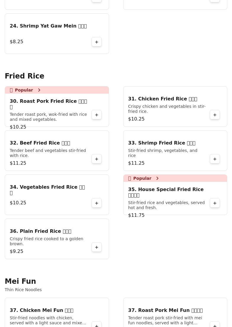The height and width of the screenshot is (327, 232).
Task: Select the 33. Shrimp Fried Rice title
Action: click(x=162, y=143)
